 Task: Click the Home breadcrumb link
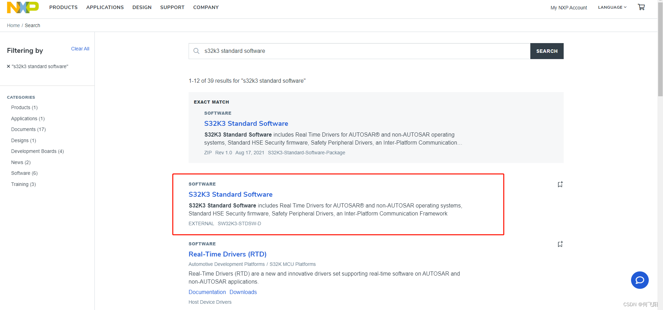click(x=13, y=25)
